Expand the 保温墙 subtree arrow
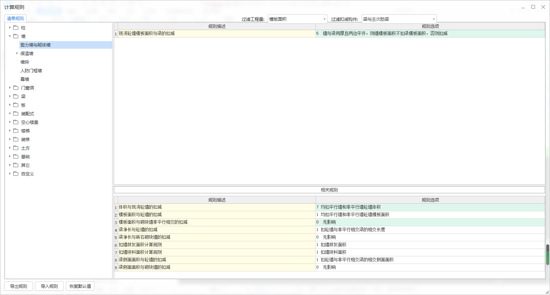The image size is (550, 295). (x=17, y=53)
